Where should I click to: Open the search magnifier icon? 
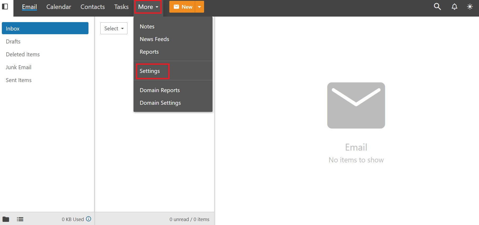tap(437, 7)
